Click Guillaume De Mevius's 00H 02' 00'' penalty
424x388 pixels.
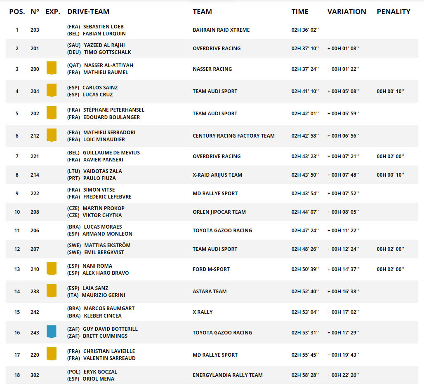pos(390,157)
